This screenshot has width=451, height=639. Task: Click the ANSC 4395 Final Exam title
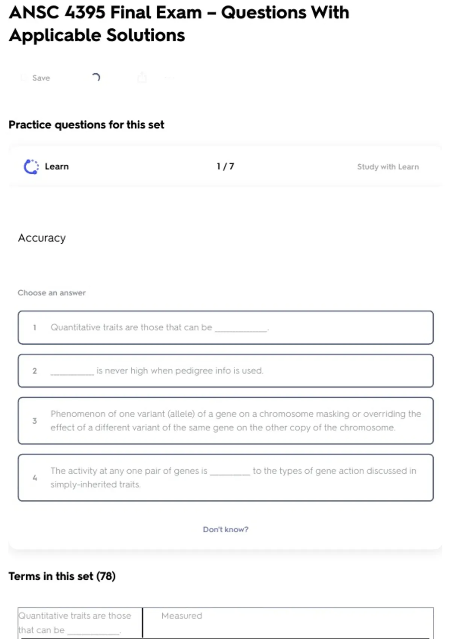pos(179,24)
